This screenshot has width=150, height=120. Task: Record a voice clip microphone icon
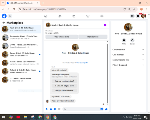46,109
